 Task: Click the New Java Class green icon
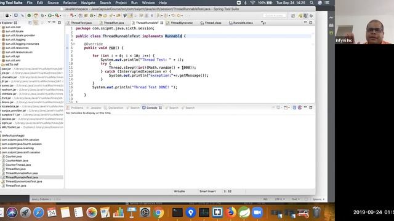tap(92, 15)
